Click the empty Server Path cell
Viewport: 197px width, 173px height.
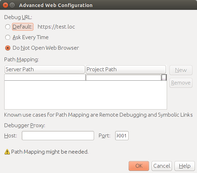point(45,78)
